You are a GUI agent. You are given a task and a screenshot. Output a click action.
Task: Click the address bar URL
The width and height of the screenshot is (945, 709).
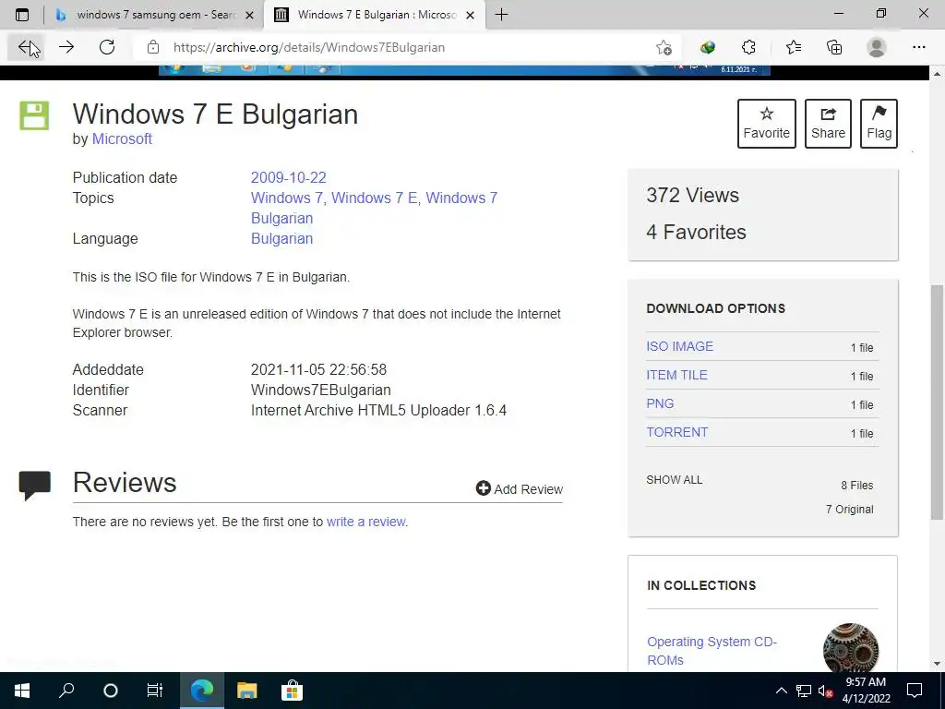[309, 47]
